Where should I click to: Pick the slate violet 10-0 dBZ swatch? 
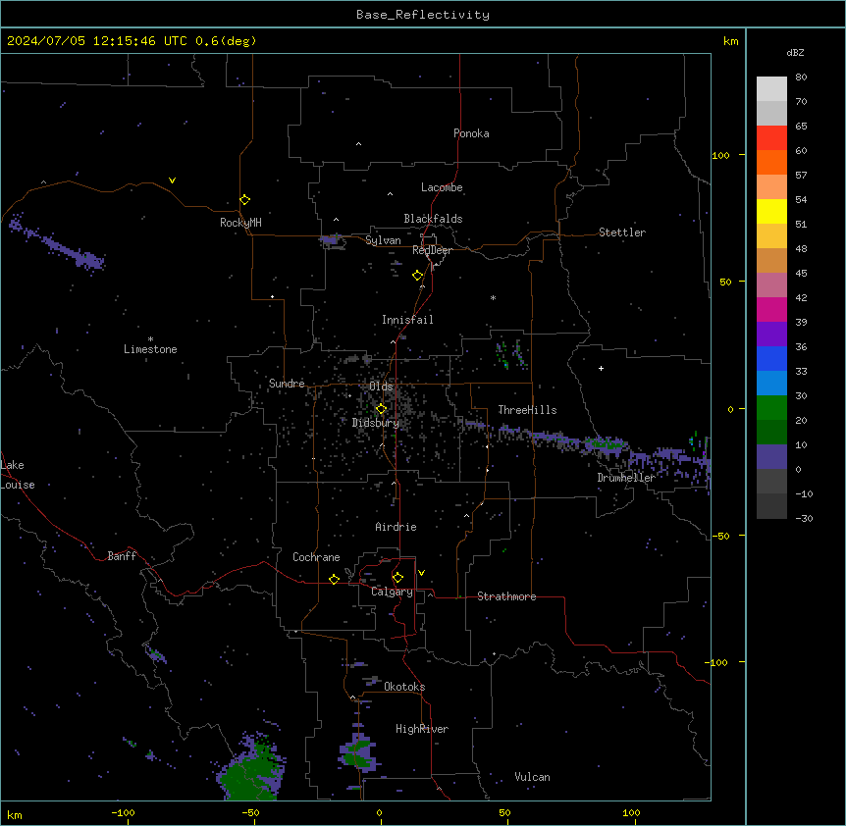click(771, 457)
